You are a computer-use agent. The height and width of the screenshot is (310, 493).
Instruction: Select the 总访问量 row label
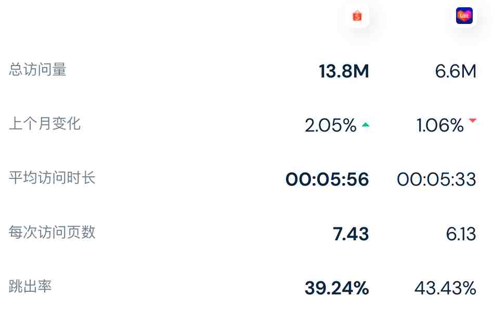[x=37, y=70]
